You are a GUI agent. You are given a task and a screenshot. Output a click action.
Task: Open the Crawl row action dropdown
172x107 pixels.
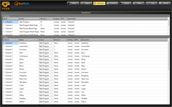point(52,86)
